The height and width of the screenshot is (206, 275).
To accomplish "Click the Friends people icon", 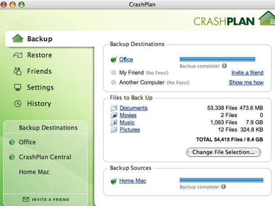I will point(18,71).
